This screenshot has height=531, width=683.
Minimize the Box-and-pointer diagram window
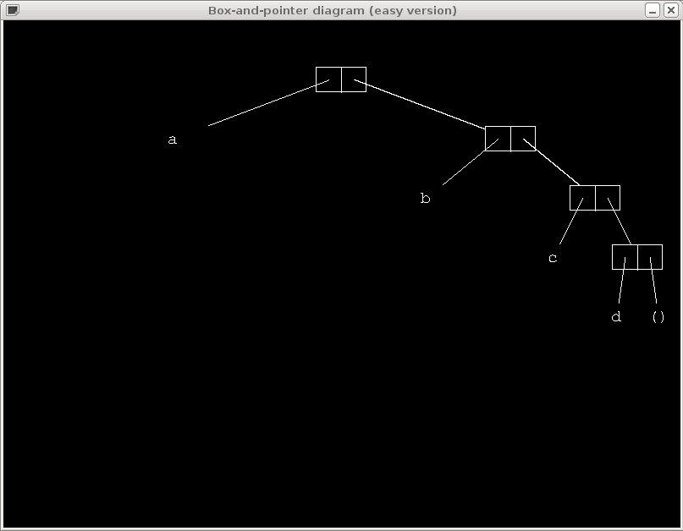point(652,10)
